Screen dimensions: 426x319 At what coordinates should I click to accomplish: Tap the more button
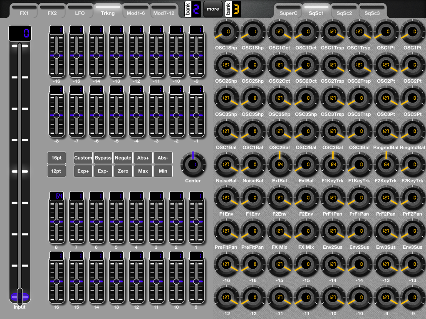pyautogui.click(x=213, y=9)
